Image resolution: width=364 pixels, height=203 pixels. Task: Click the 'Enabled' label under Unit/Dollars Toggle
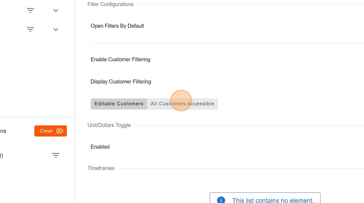100,147
